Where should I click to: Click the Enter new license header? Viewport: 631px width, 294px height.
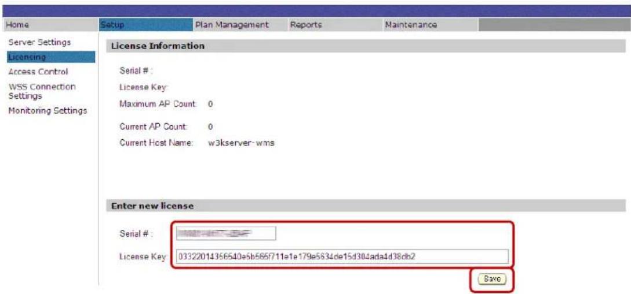click(364, 206)
